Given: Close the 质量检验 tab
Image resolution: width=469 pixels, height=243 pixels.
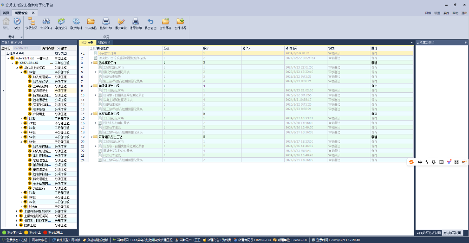Looking at the screenshot, I should [x=33, y=12].
